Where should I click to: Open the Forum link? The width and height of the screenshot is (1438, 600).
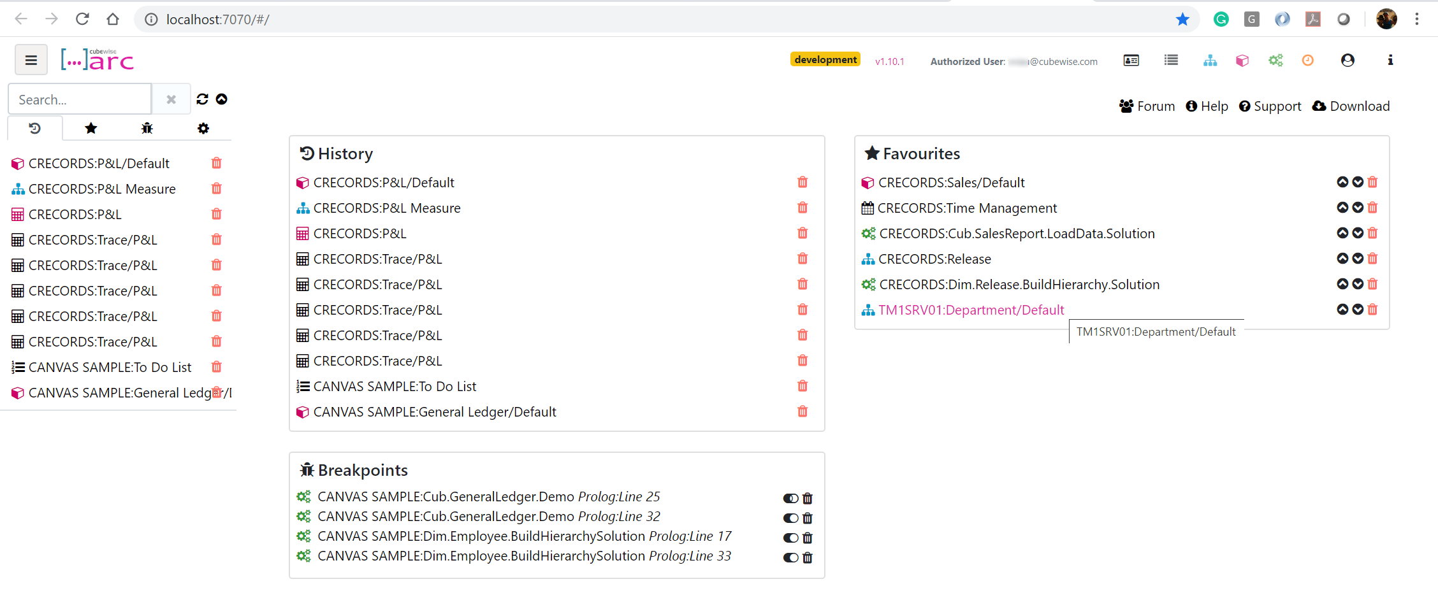(x=1147, y=106)
